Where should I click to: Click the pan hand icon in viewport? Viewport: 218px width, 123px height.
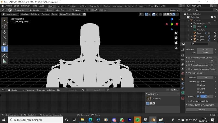coord(176,38)
